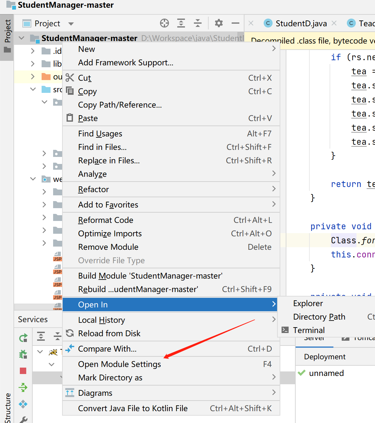Click the Compare With arrows icon
Viewport: 375px width, 423px height.
pyautogui.click(x=70, y=348)
